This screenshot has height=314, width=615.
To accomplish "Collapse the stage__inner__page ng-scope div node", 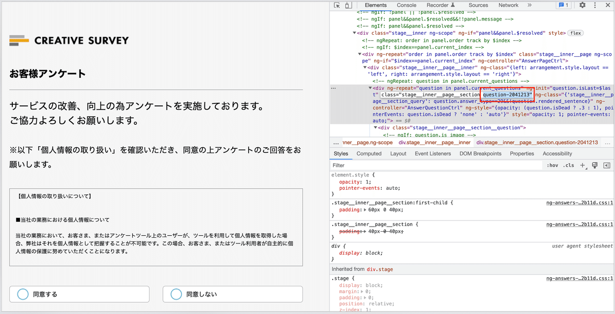I will 359,54.
